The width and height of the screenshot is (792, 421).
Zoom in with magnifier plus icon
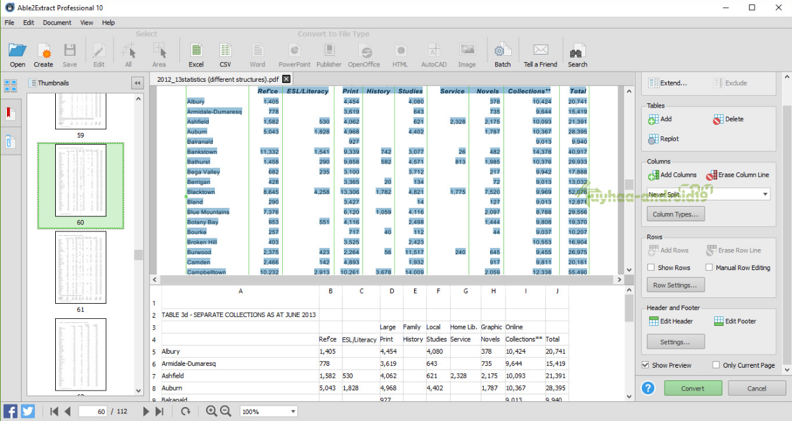pyautogui.click(x=212, y=411)
